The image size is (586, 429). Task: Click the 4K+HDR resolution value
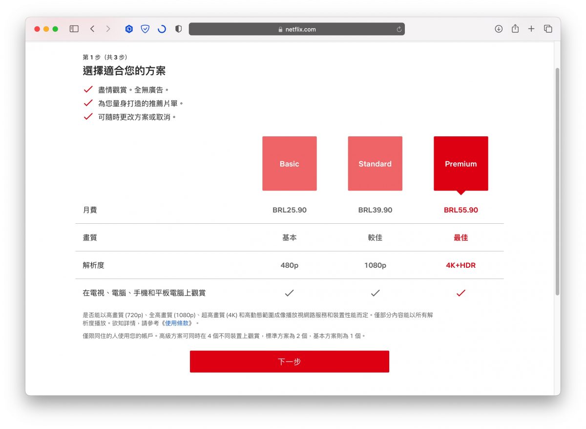[x=461, y=265]
